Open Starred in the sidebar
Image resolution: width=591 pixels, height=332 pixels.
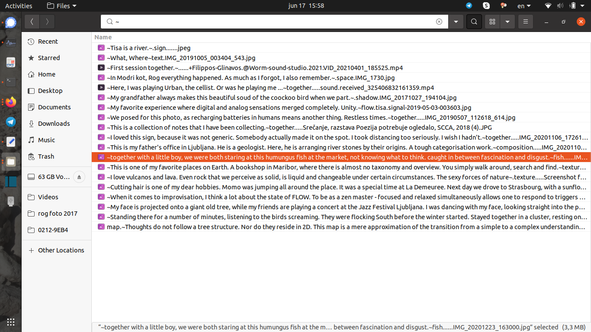57,58
